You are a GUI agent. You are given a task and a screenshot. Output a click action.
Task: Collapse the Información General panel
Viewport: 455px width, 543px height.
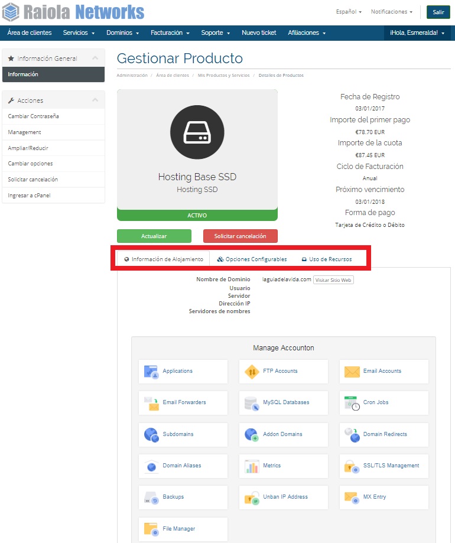(95, 58)
